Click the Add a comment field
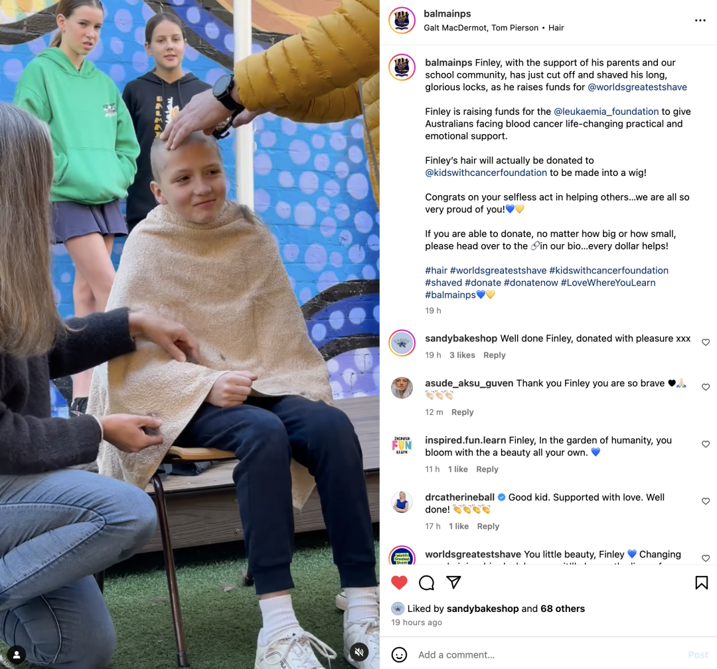Screen dimensions: 717x669 pyautogui.click(x=548, y=655)
